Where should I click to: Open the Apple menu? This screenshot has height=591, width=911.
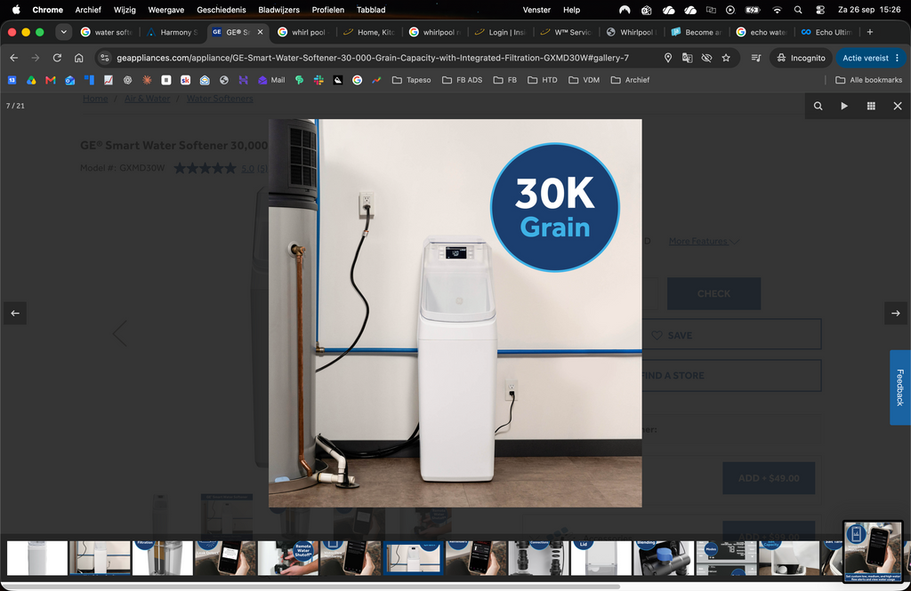[16, 9]
